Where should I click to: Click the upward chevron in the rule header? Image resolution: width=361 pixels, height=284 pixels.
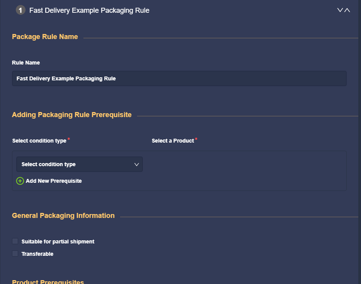(x=347, y=10)
